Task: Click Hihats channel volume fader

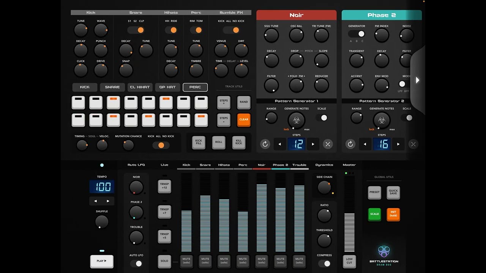Action: (224, 212)
